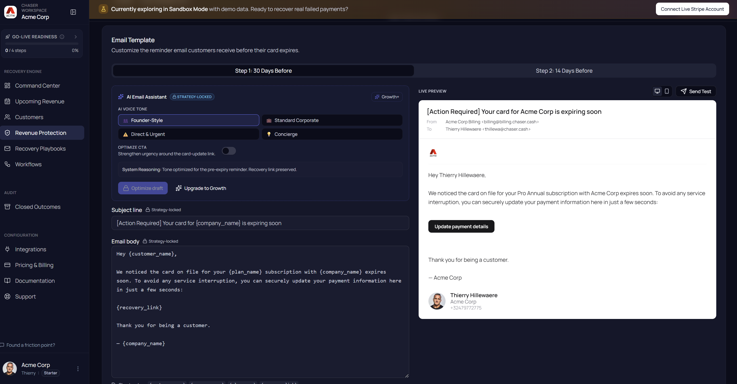737x384 pixels.
Task: Click the Support lifebuoy icon
Action: pyautogui.click(x=7, y=296)
